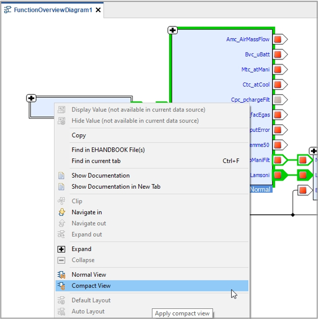Select Compact View menu entry

click(x=152, y=285)
